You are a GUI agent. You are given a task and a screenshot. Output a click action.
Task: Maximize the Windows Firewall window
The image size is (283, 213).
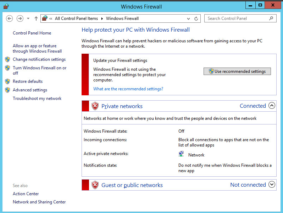coord(260,5)
